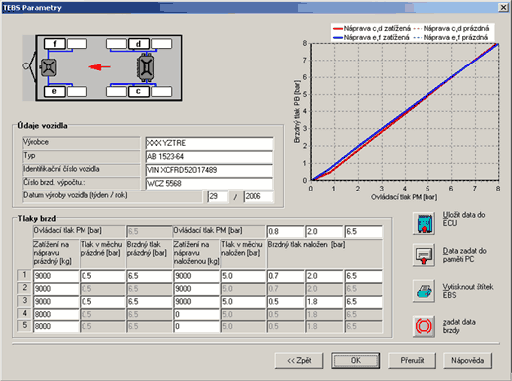The width and height of the screenshot is (512, 381).
Task: Click the red direction arrow in vehicle diagram
Action: pyautogui.click(x=99, y=67)
